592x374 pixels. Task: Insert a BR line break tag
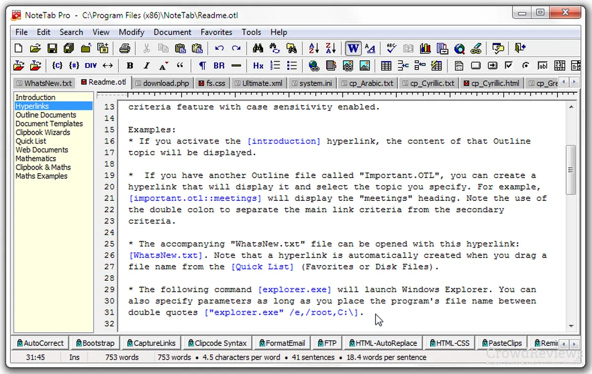point(219,66)
